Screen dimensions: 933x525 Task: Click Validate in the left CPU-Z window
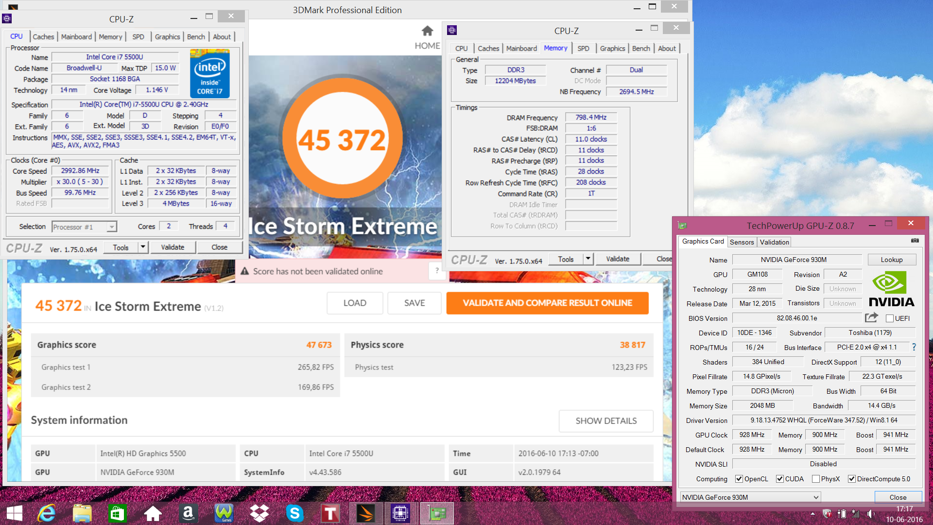[x=173, y=247]
